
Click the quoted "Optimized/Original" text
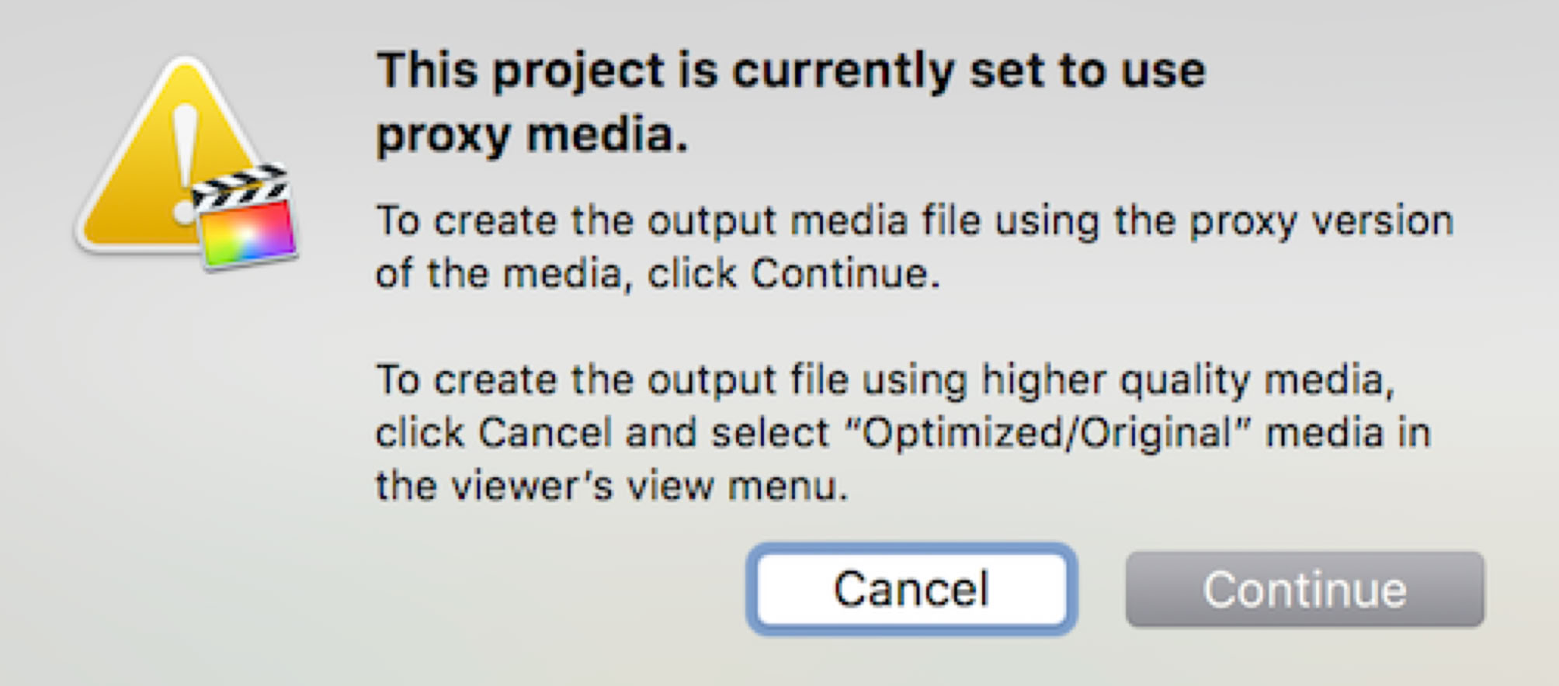pos(1047,432)
